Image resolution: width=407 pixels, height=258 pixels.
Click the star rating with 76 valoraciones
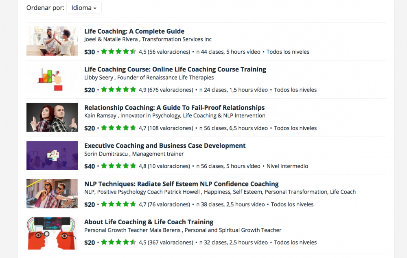click(118, 204)
